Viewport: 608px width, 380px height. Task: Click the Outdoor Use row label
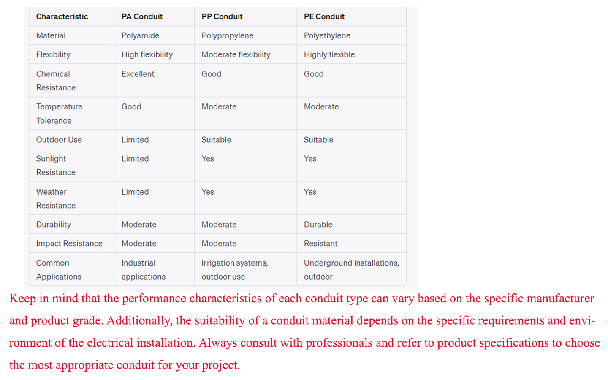click(59, 140)
